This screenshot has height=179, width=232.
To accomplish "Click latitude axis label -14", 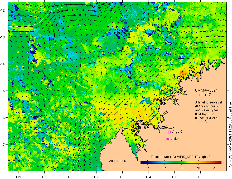I will click(x=3, y=64).
